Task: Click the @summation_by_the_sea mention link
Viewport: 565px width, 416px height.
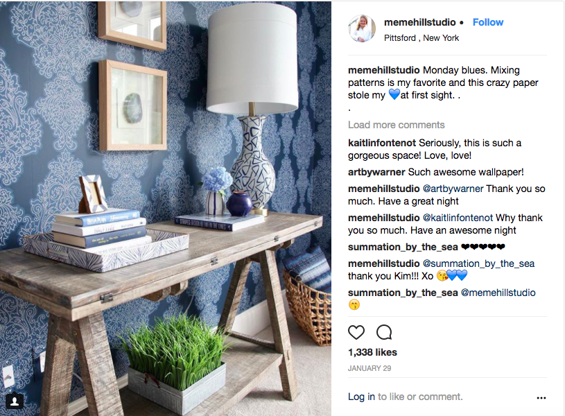Action: 478,264
